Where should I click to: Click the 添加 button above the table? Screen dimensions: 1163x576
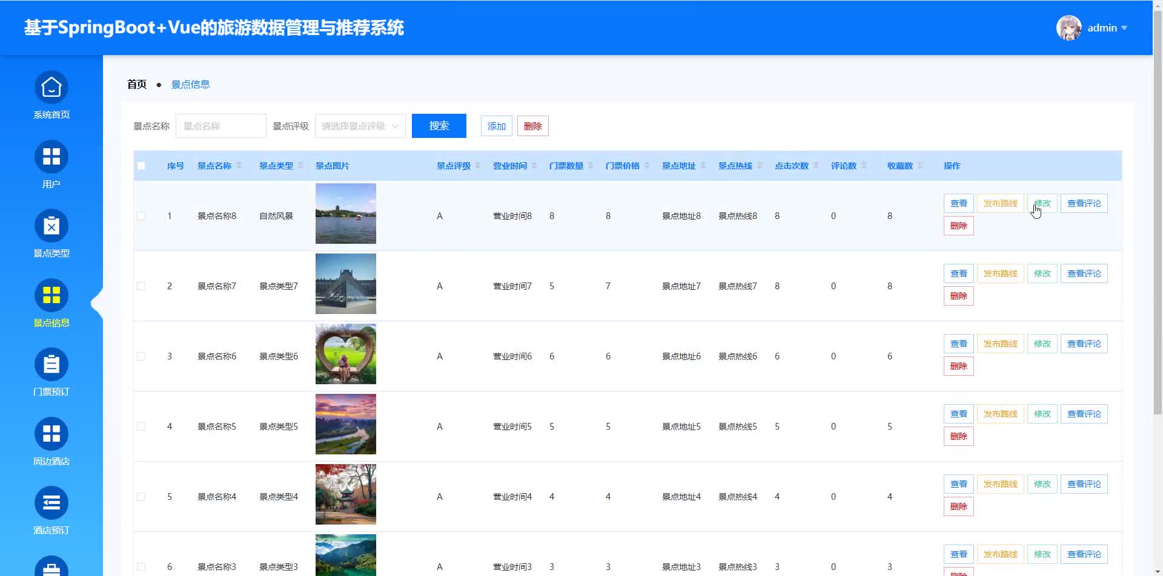496,126
